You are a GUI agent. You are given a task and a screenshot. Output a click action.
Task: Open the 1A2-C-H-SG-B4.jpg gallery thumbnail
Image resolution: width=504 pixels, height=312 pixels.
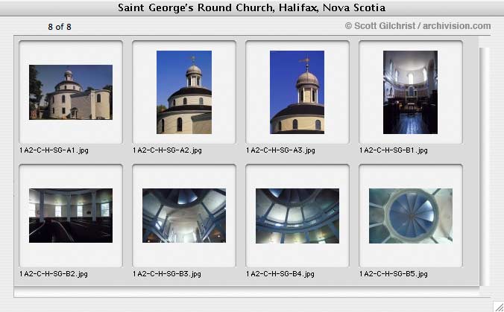297,216
